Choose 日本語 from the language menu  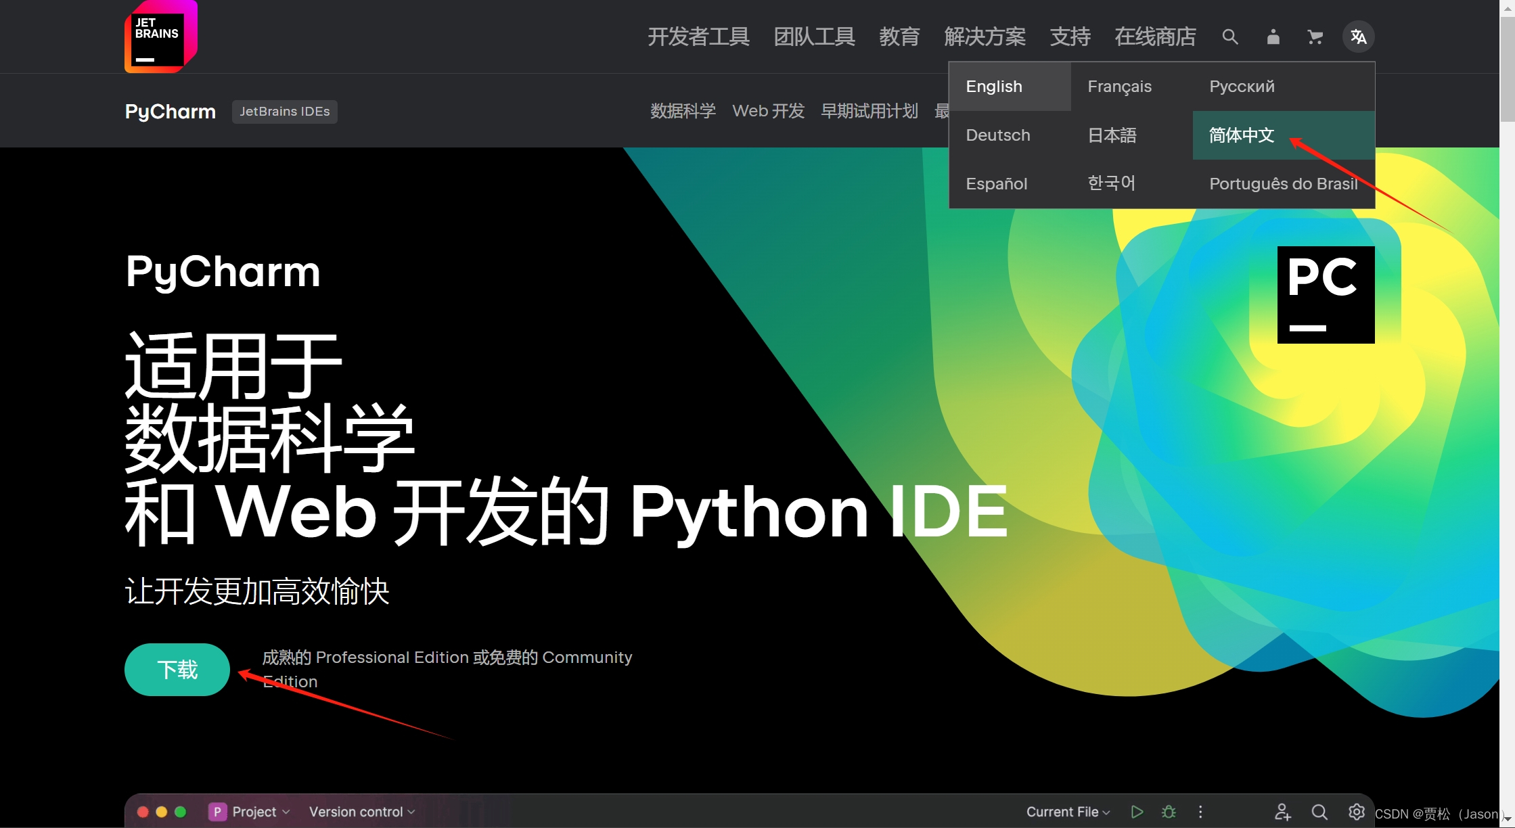pos(1112,135)
